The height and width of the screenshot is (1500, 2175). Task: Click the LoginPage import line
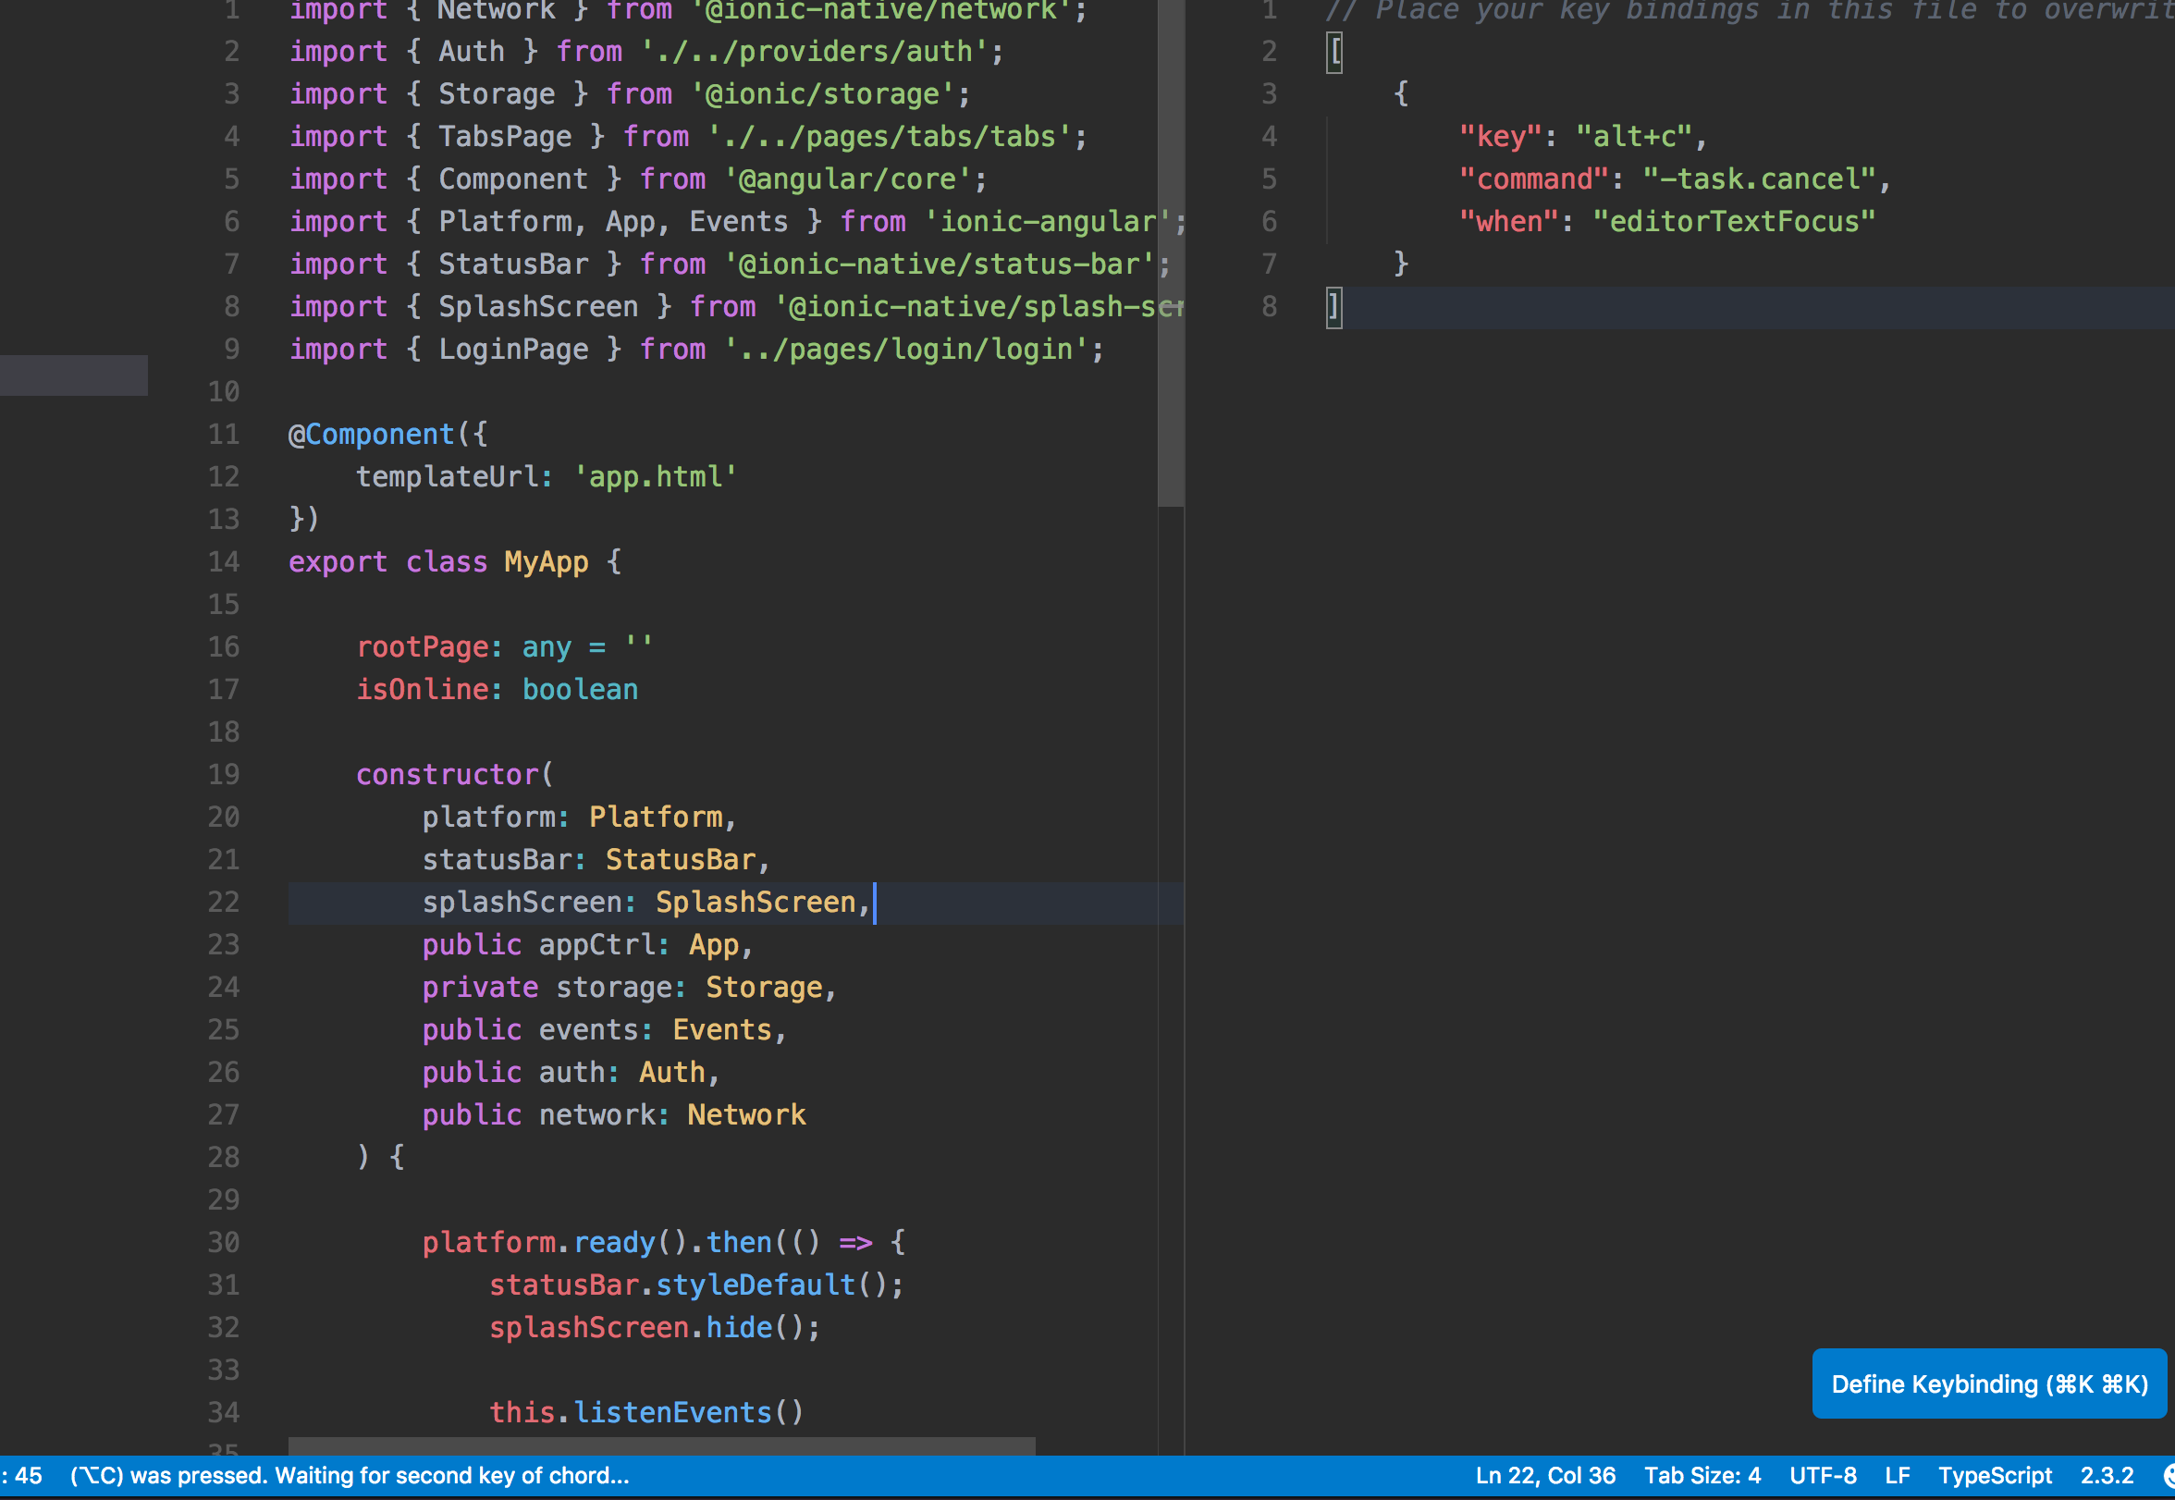[696, 350]
